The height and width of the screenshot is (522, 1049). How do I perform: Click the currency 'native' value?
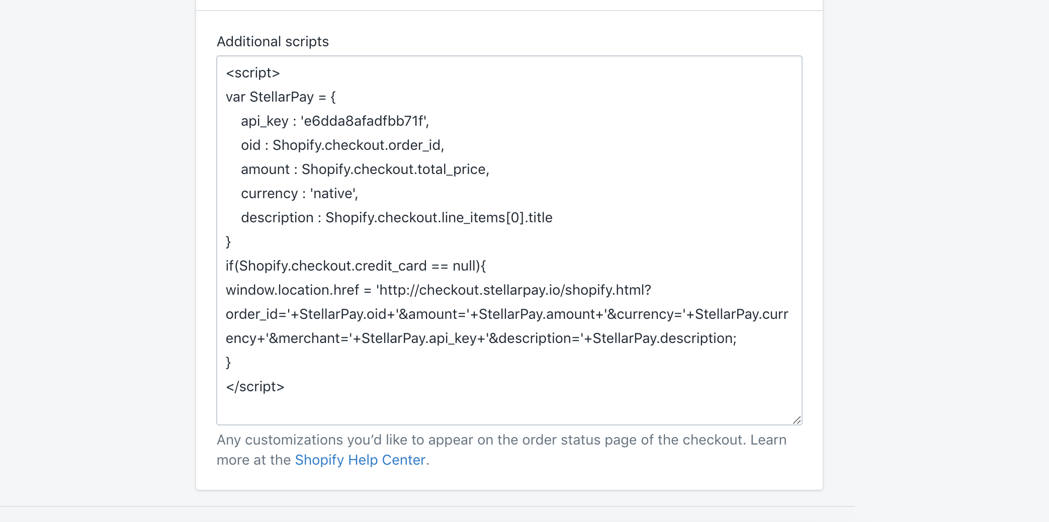tap(333, 194)
